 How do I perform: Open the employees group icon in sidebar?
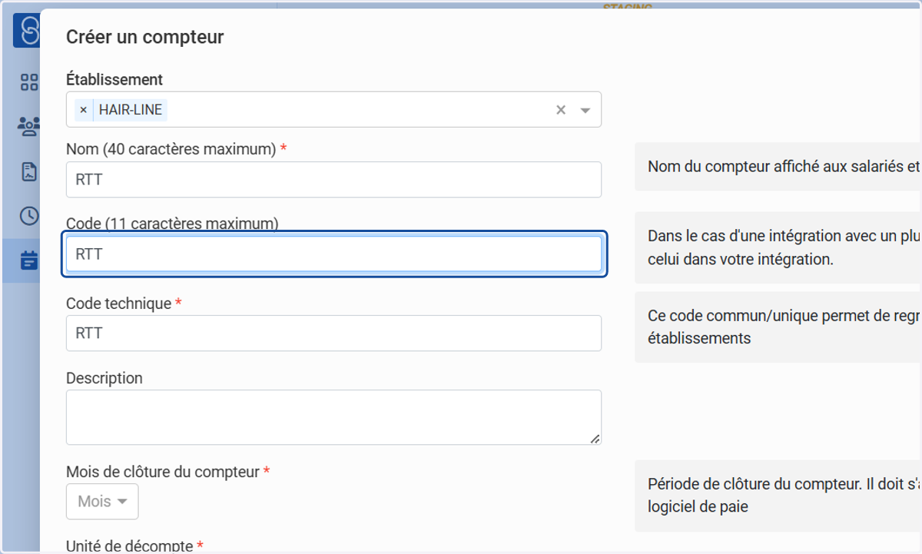29,126
